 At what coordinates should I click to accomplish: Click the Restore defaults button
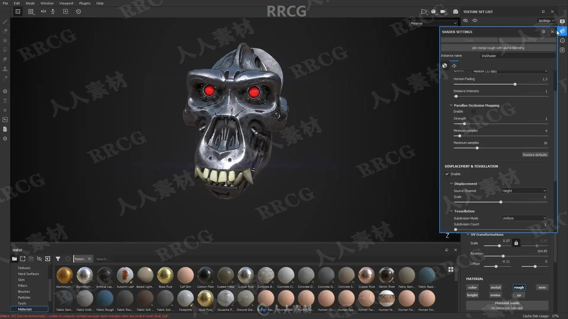535,155
